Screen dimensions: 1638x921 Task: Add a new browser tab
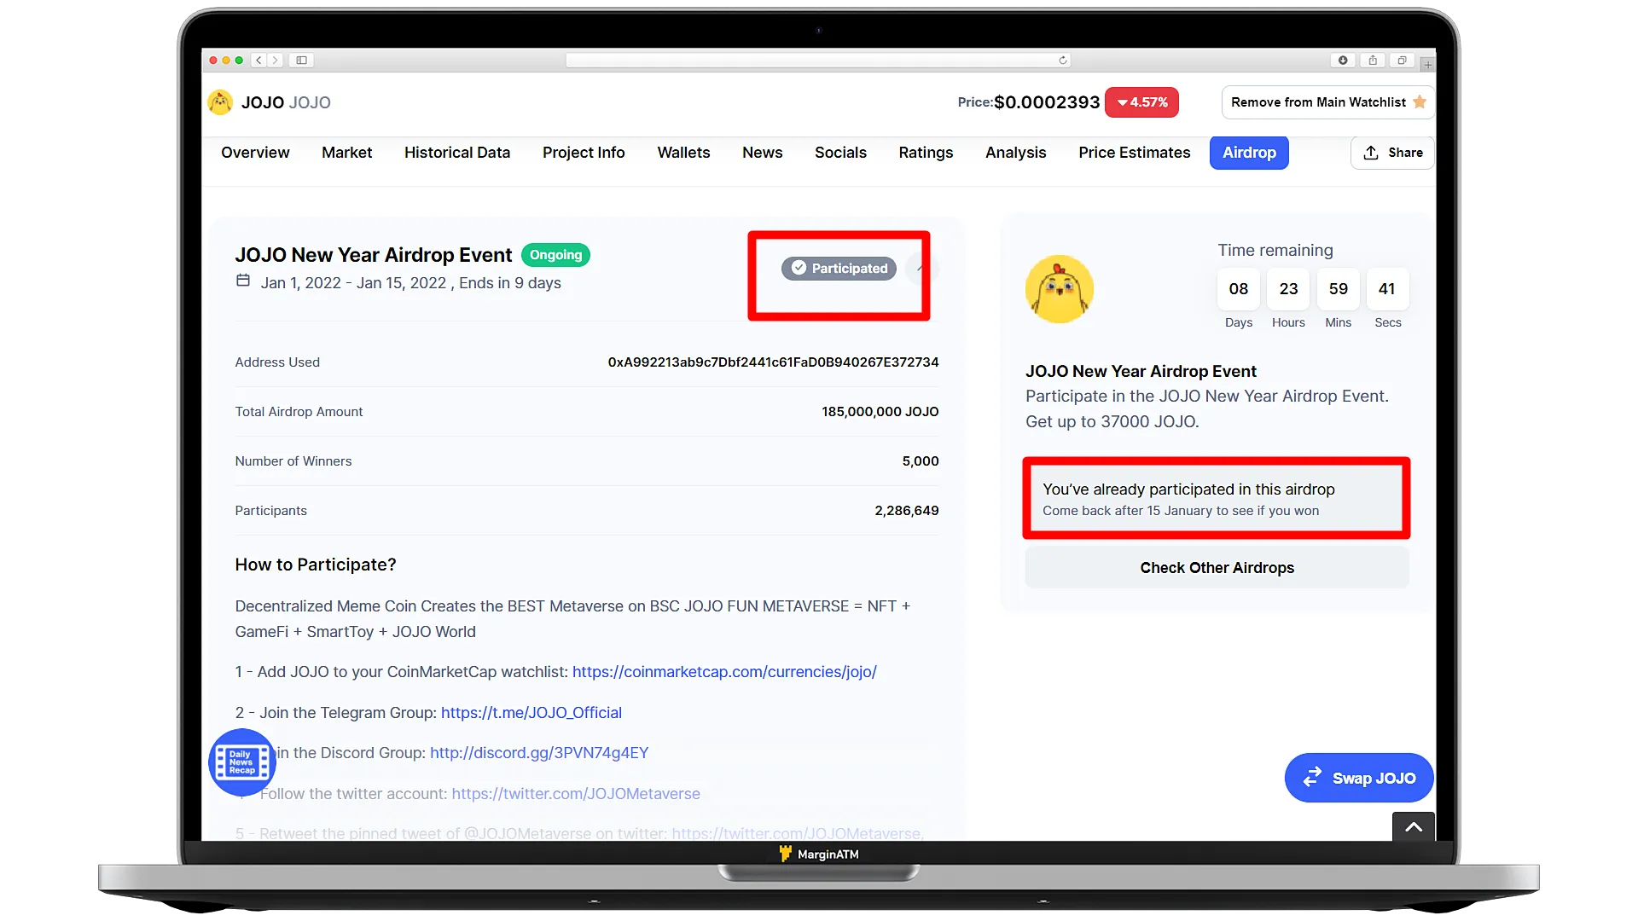(1427, 65)
